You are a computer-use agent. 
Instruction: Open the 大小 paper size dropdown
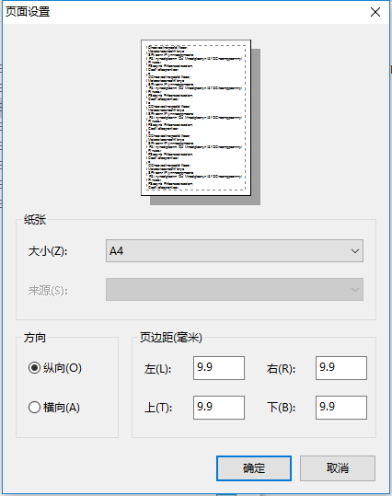point(235,251)
